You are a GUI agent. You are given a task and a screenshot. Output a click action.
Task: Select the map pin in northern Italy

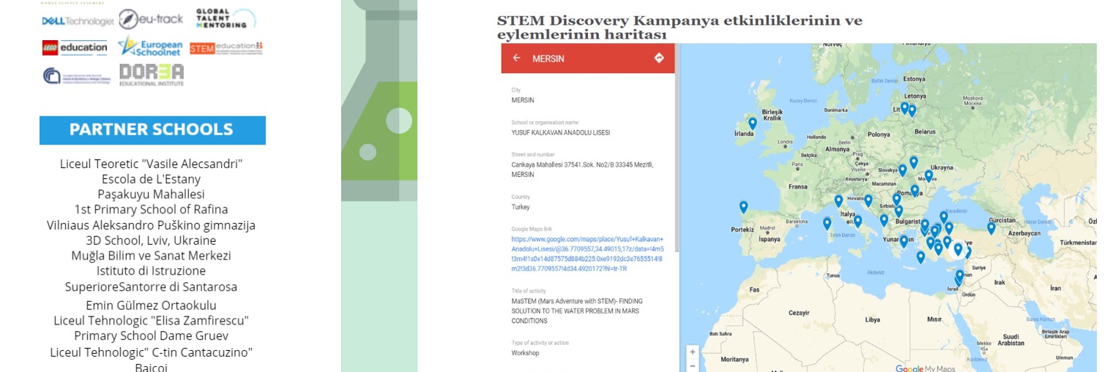[x=838, y=201]
